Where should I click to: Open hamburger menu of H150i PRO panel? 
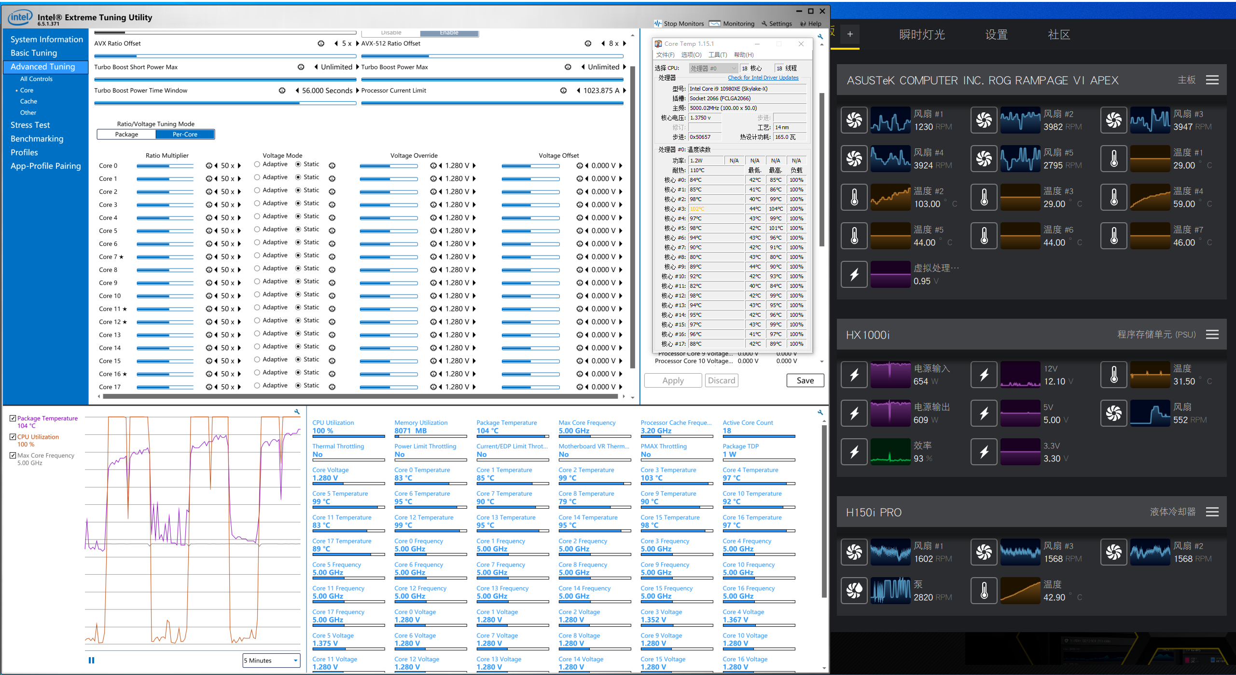[x=1212, y=512]
